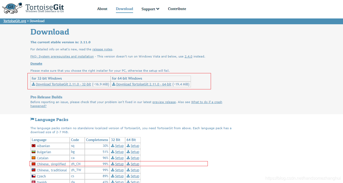
Task: Click Catalan 32 Bit Setup link
Action: point(119,158)
